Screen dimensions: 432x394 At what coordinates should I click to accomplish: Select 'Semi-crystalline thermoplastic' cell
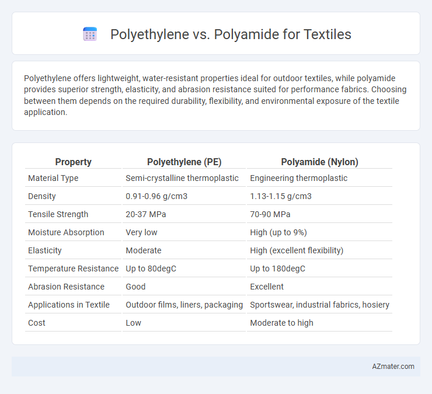[182, 178]
